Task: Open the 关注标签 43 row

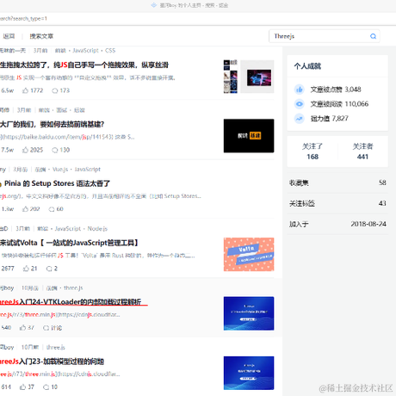Action: point(337,203)
